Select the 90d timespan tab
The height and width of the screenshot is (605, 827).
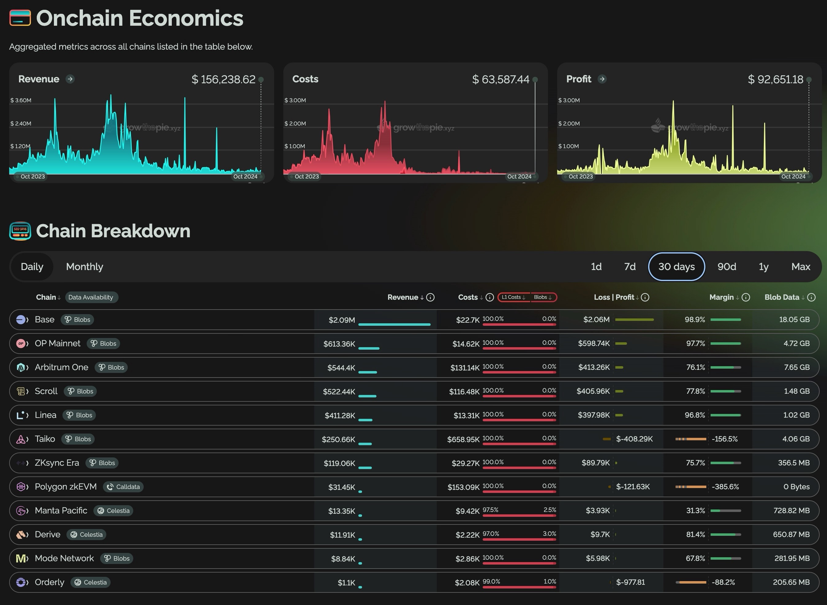point(727,267)
